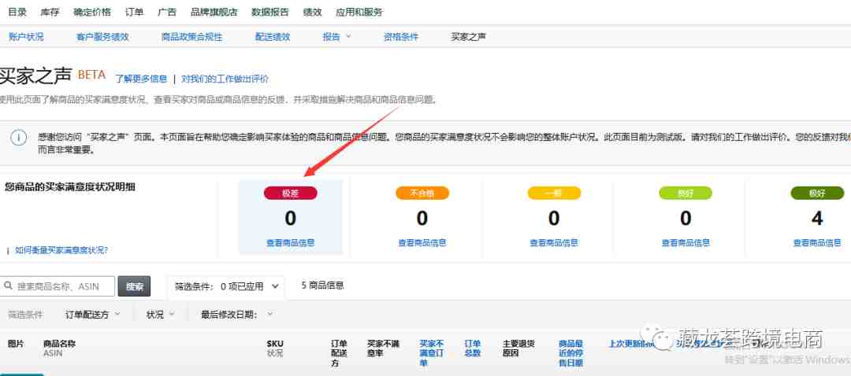Viewport: 851px width, 376px height.
Task: Select the orange 不合格 status badge
Action: 422,193
